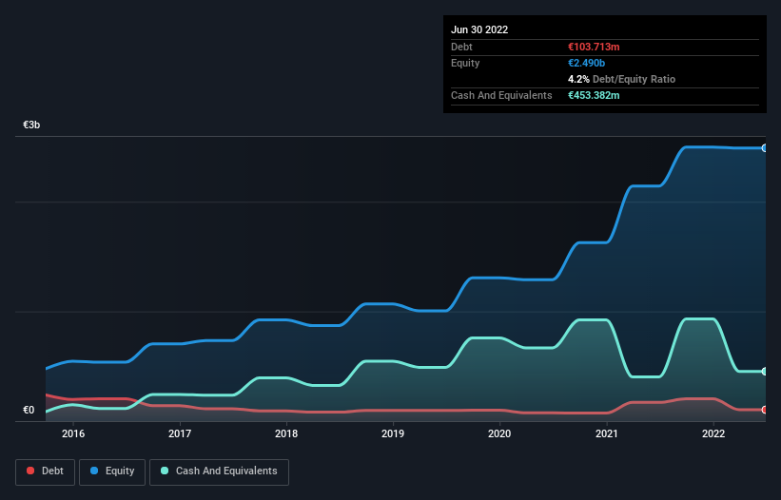Select the 2016 x-axis label

point(73,433)
